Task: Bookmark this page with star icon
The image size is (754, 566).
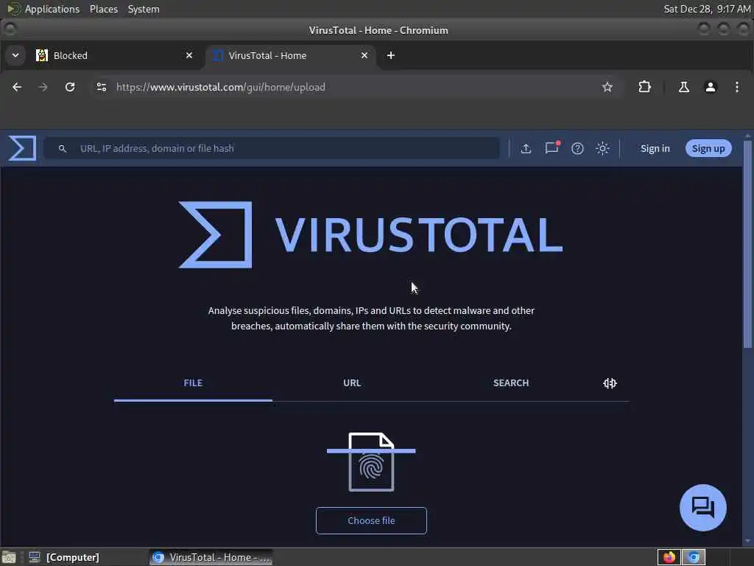Action: coord(607,87)
